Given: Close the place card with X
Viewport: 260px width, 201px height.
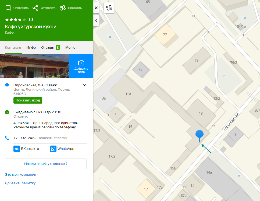Looking at the screenshot, I should coord(96,8).
